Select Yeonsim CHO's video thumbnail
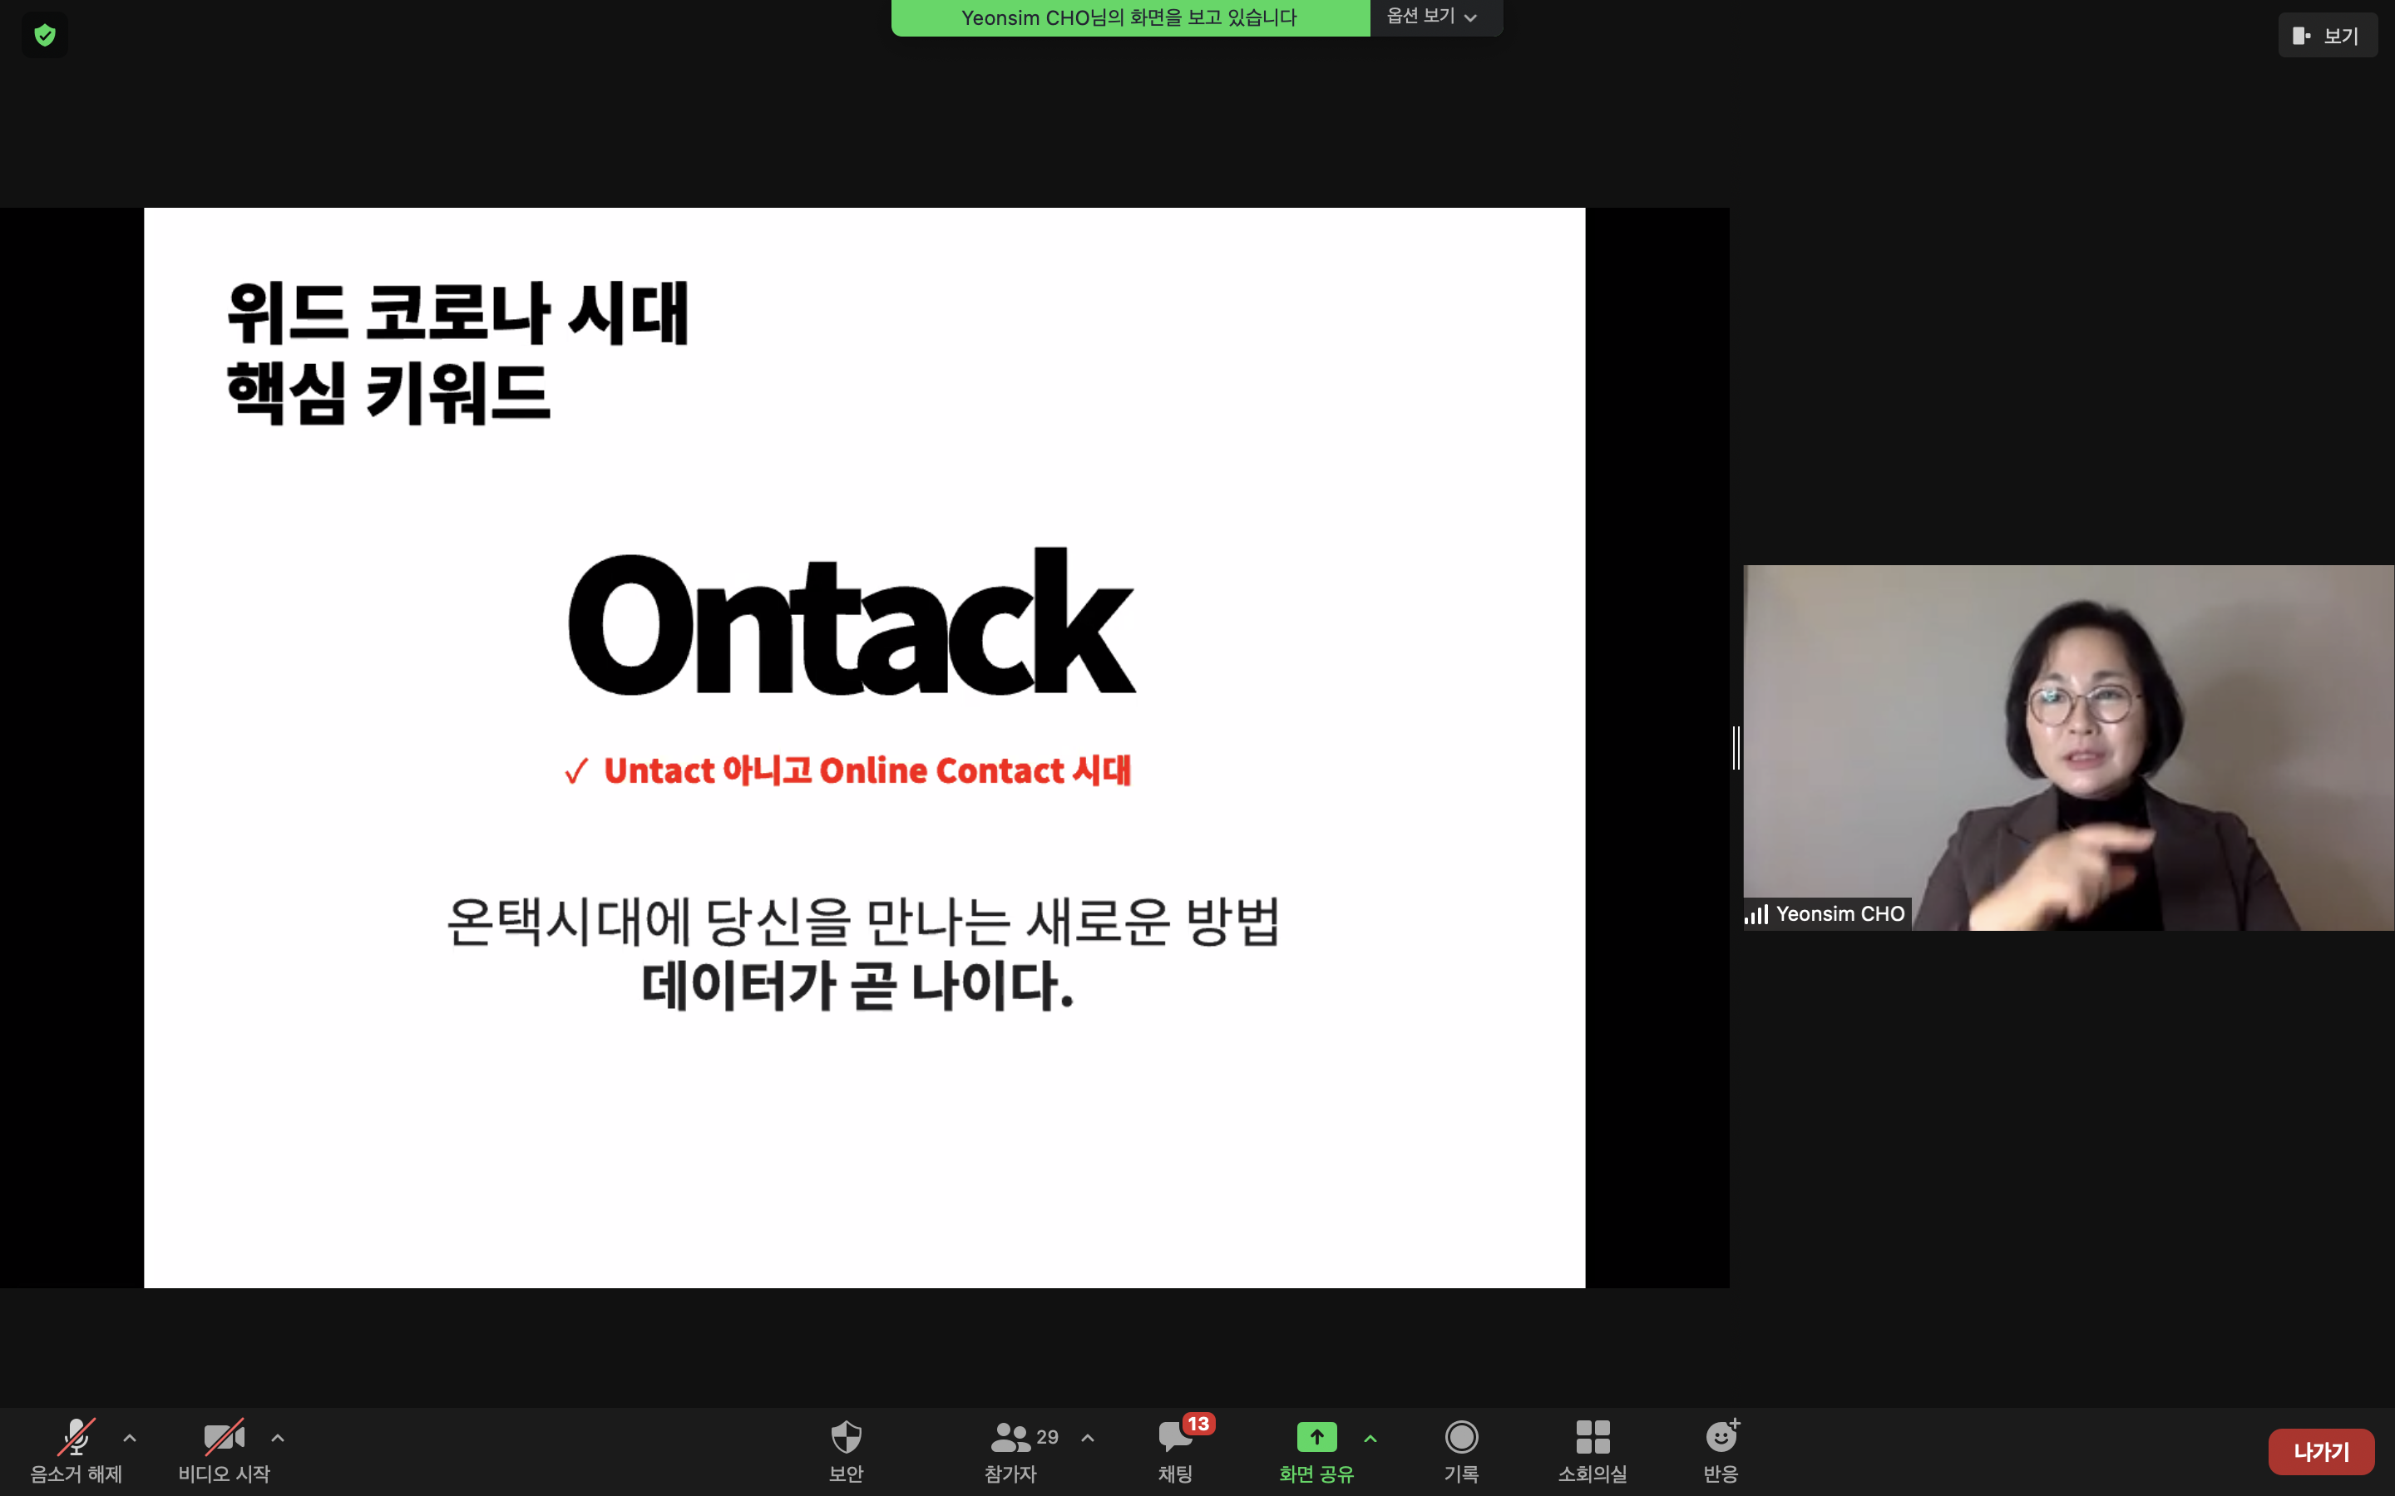Screen dimensions: 2395x1496 (x=2067, y=747)
